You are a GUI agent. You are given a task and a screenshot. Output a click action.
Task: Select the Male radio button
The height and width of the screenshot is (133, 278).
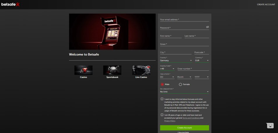click(162, 84)
